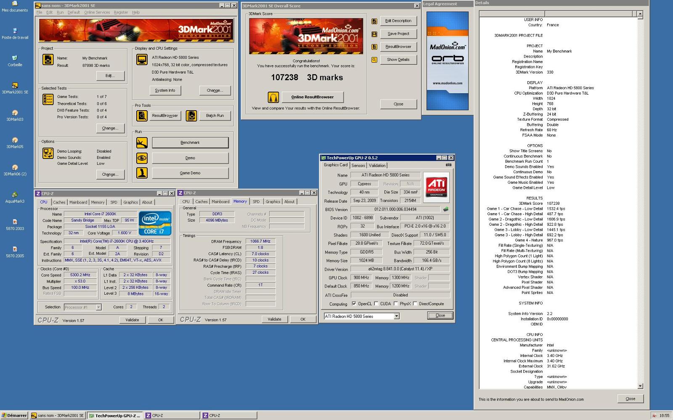The height and width of the screenshot is (420, 673).
Task: Open the Help menu in 3DMark2001
Action: [x=136, y=12]
